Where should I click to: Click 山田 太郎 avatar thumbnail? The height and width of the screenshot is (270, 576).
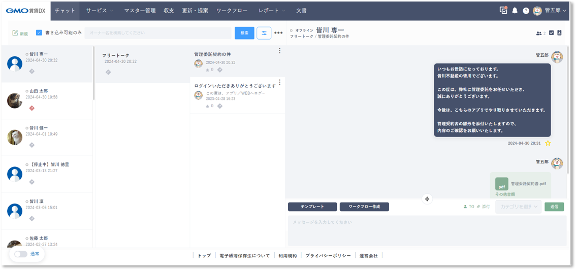(x=15, y=100)
